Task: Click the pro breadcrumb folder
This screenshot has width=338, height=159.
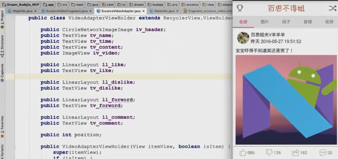Action: click(172, 4)
